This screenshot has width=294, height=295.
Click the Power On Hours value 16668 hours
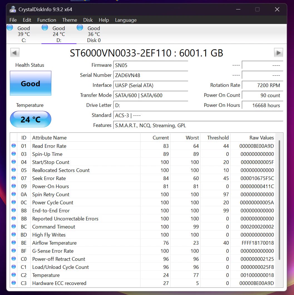click(x=262, y=105)
